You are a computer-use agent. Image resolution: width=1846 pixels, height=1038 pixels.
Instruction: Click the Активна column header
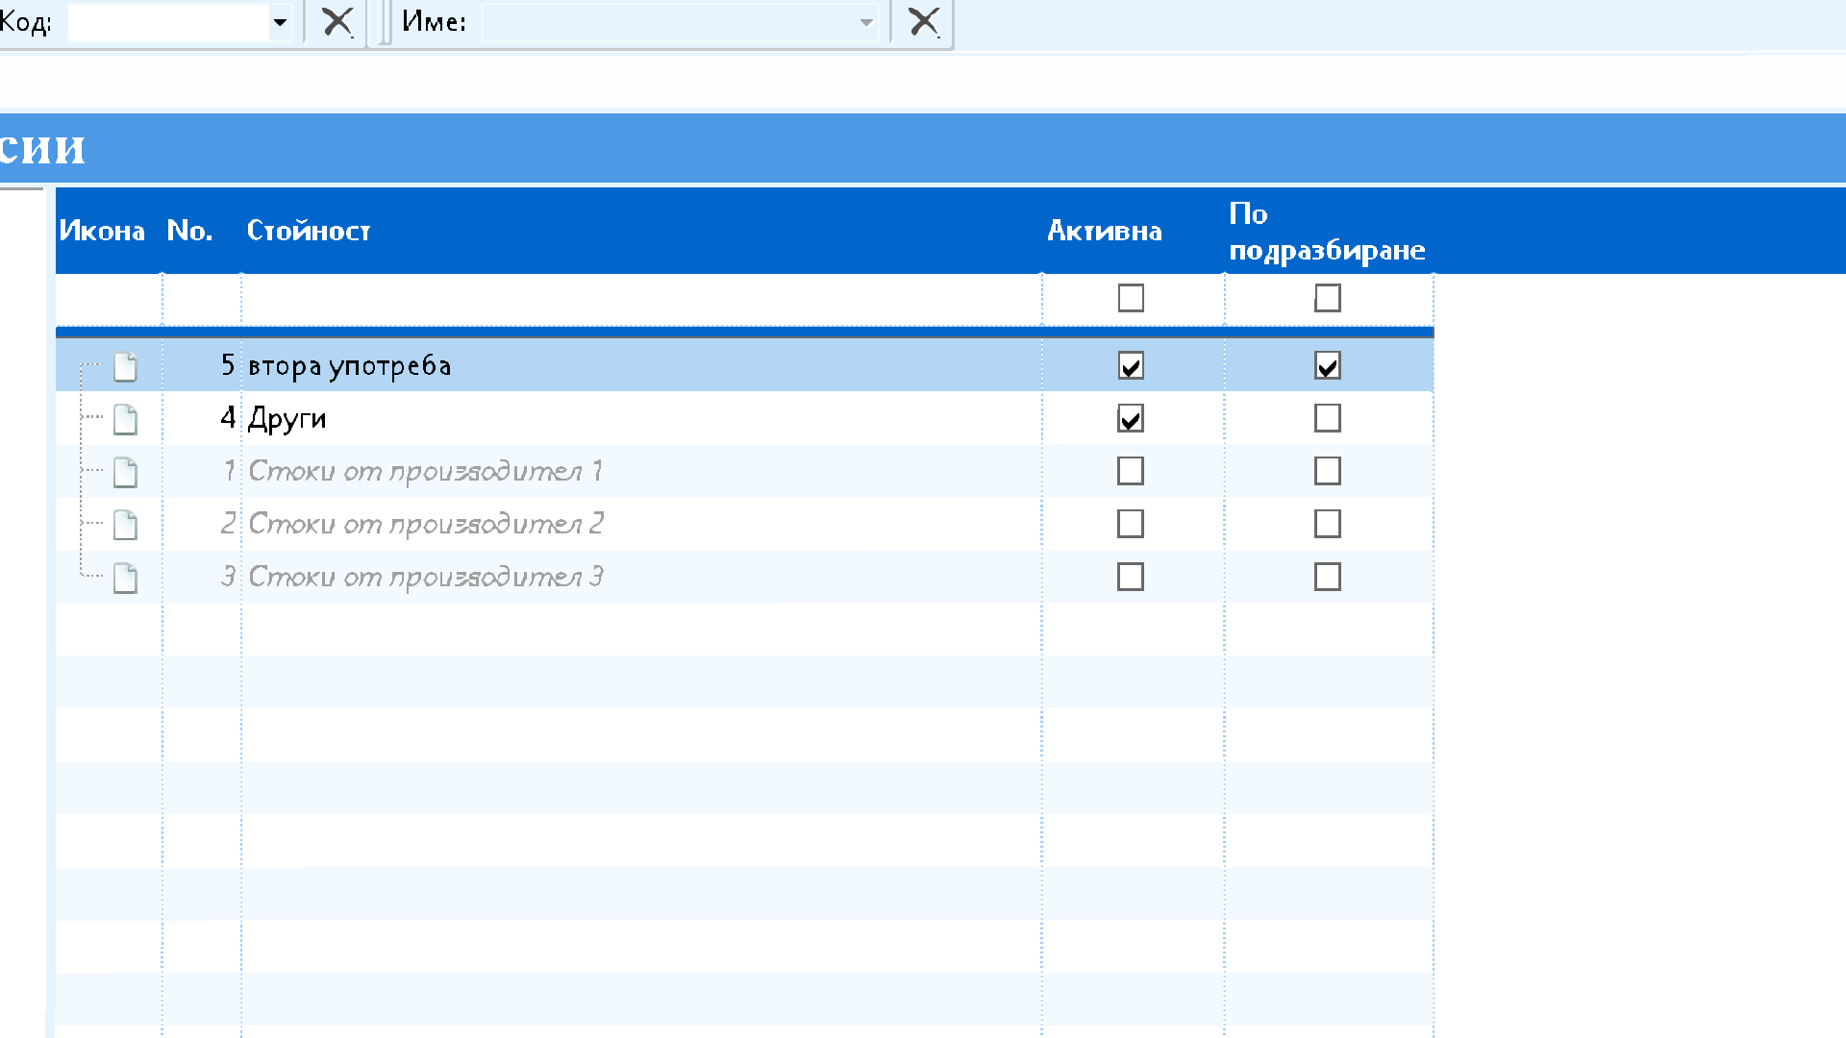click(1104, 231)
